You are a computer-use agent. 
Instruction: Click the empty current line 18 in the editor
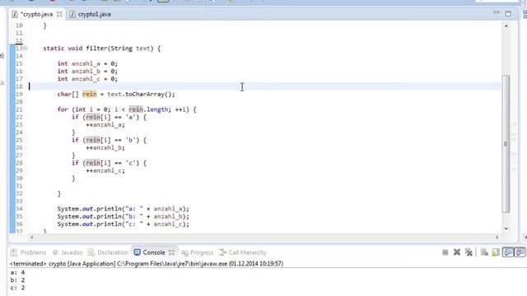pyautogui.click(x=265, y=86)
